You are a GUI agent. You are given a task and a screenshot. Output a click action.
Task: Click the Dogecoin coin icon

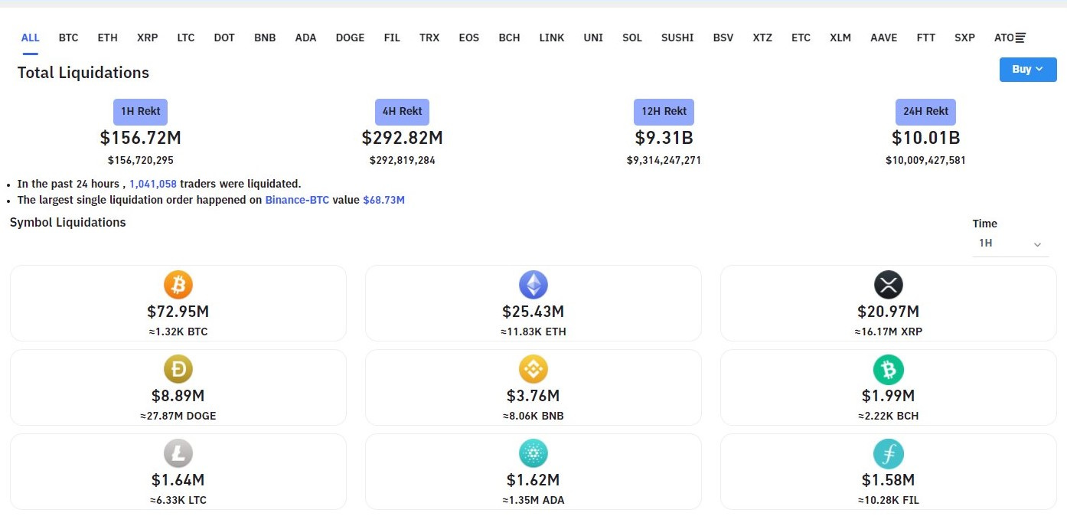[x=178, y=370]
